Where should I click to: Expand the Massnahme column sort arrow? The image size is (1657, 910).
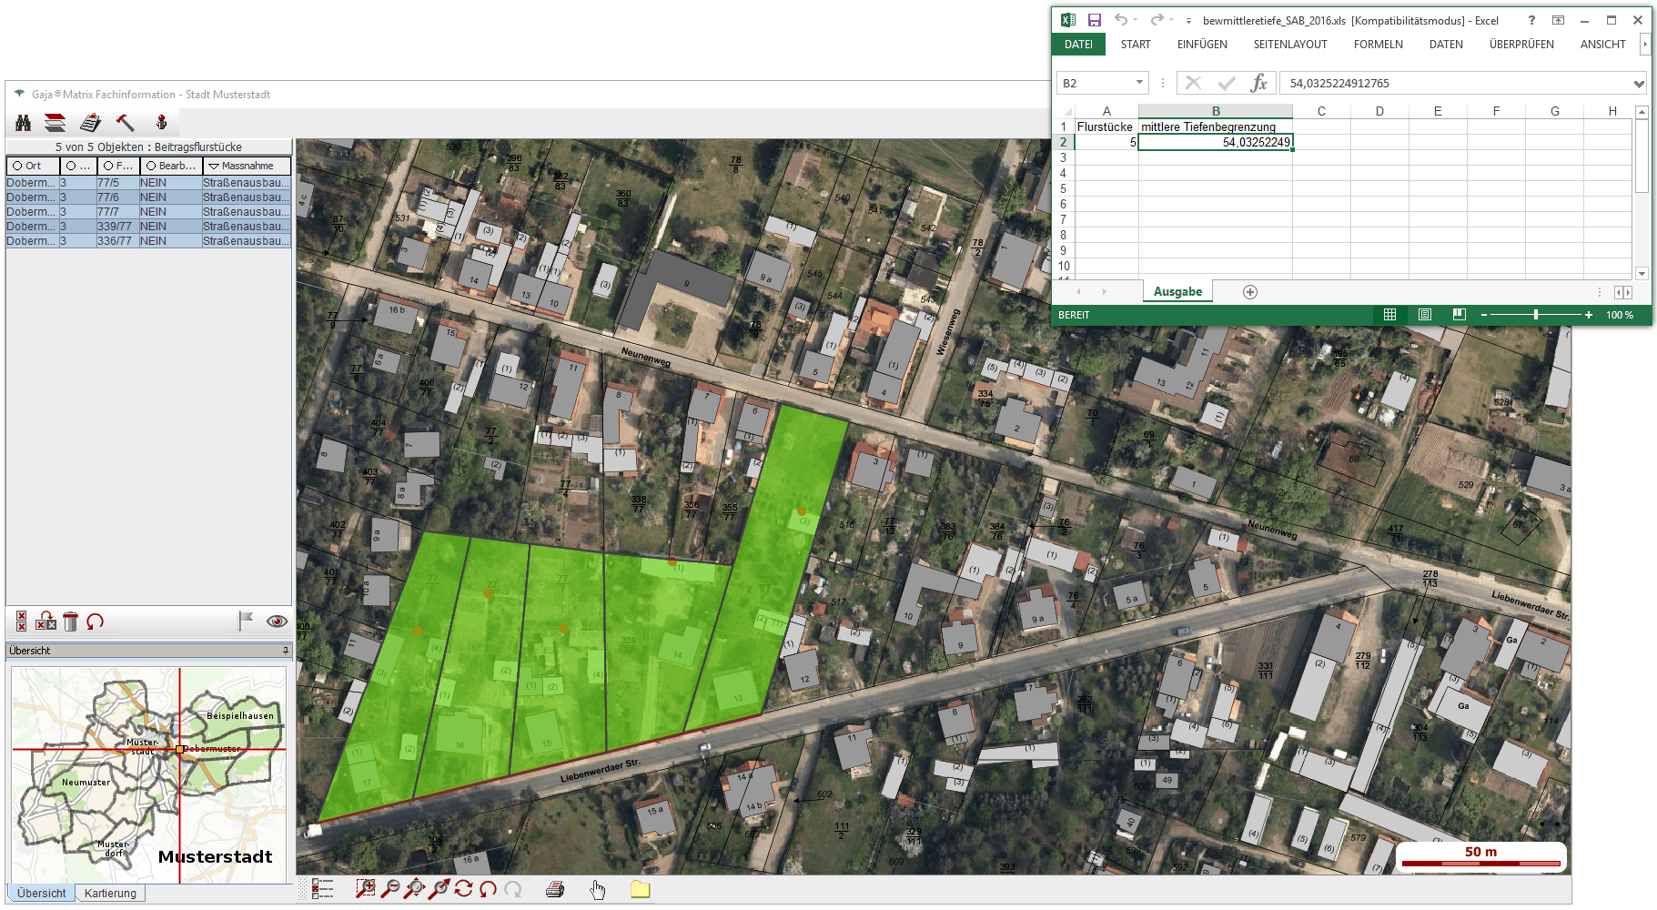click(x=214, y=166)
